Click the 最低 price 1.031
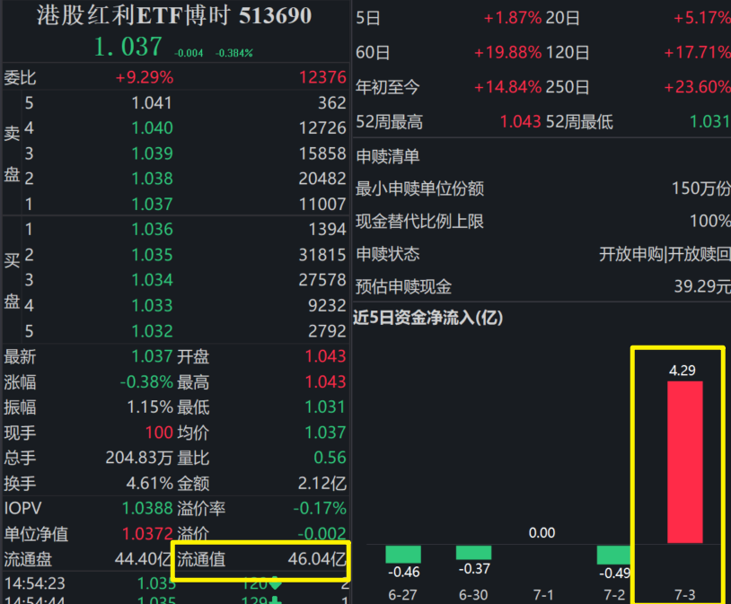The width and height of the screenshot is (731, 604). coord(325,407)
